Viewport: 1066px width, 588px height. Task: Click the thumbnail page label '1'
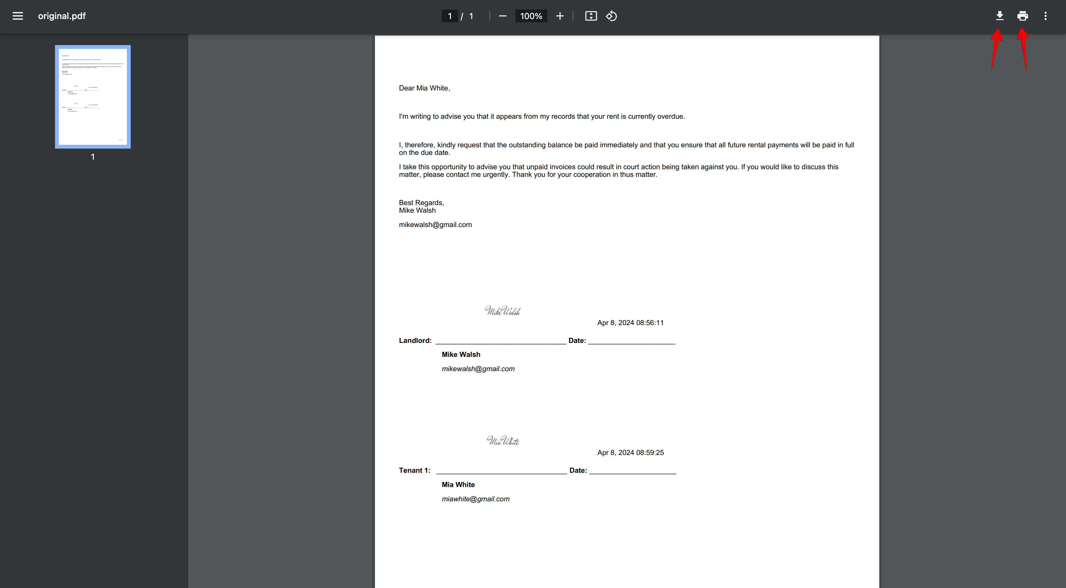(93, 157)
